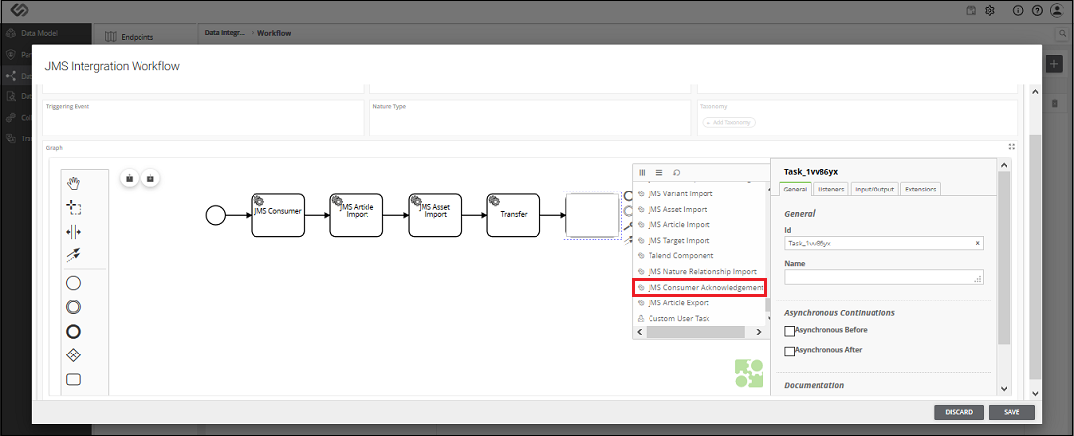Pick the start event circle in palette

point(74,283)
